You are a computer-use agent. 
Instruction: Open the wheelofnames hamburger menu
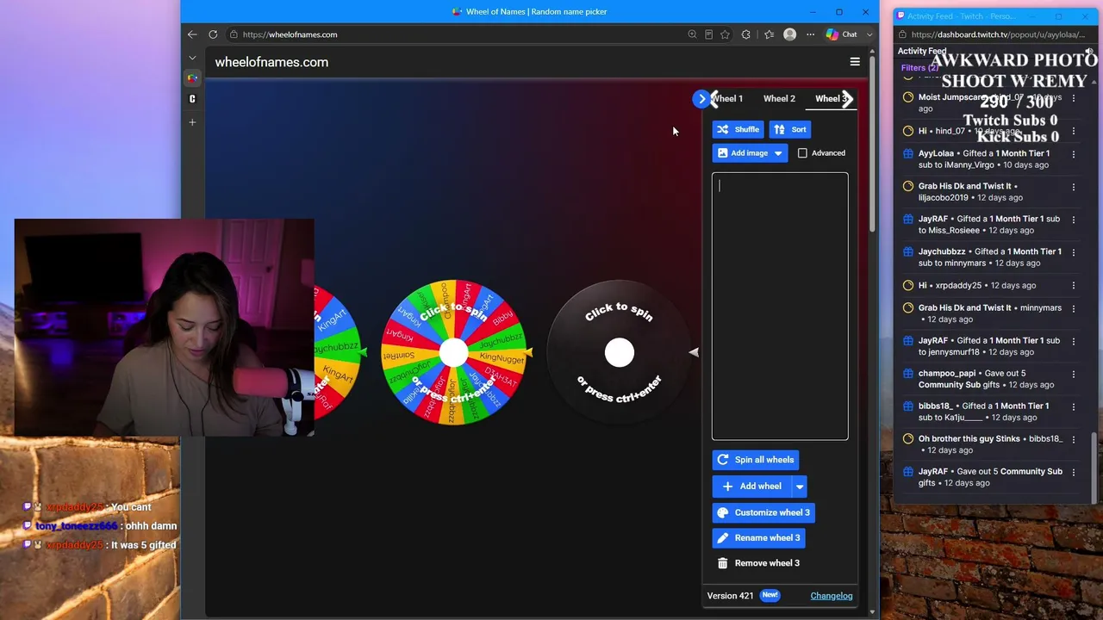[855, 62]
